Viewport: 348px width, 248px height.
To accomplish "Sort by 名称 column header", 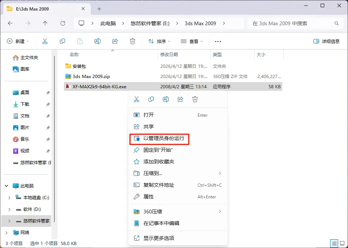I will point(74,54).
